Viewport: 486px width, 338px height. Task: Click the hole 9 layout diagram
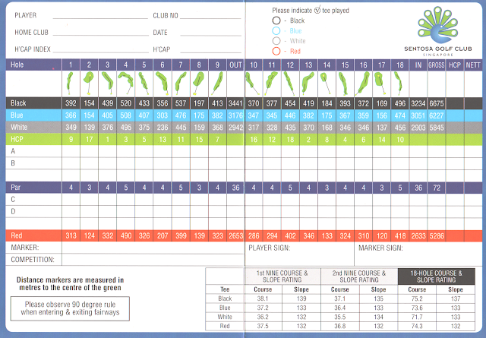pyautogui.click(x=218, y=83)
